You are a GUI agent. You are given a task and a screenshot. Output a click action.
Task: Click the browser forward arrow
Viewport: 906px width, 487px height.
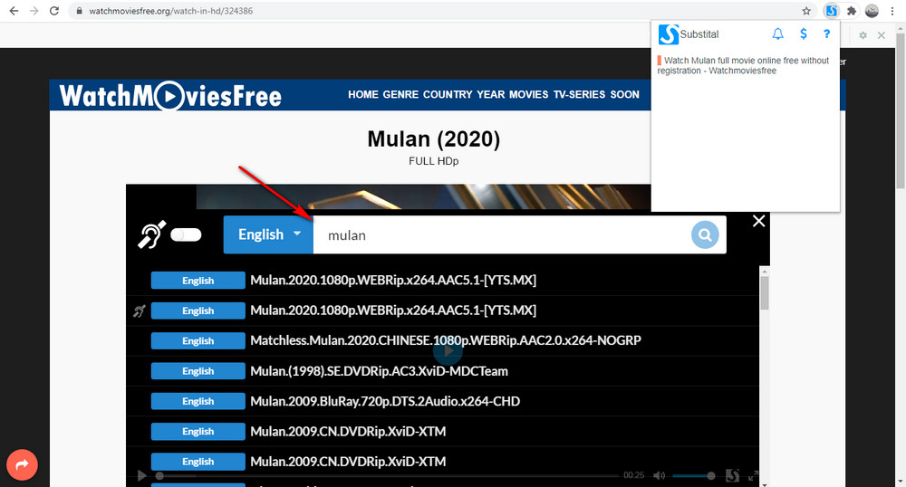click(x=34, y=11)
